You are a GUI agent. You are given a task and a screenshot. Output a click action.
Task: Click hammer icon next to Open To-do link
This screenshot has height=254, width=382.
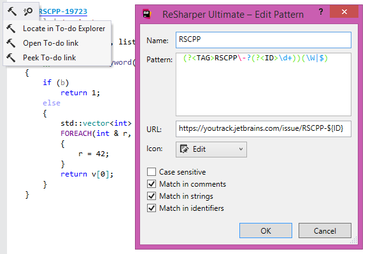click(11, 43)
